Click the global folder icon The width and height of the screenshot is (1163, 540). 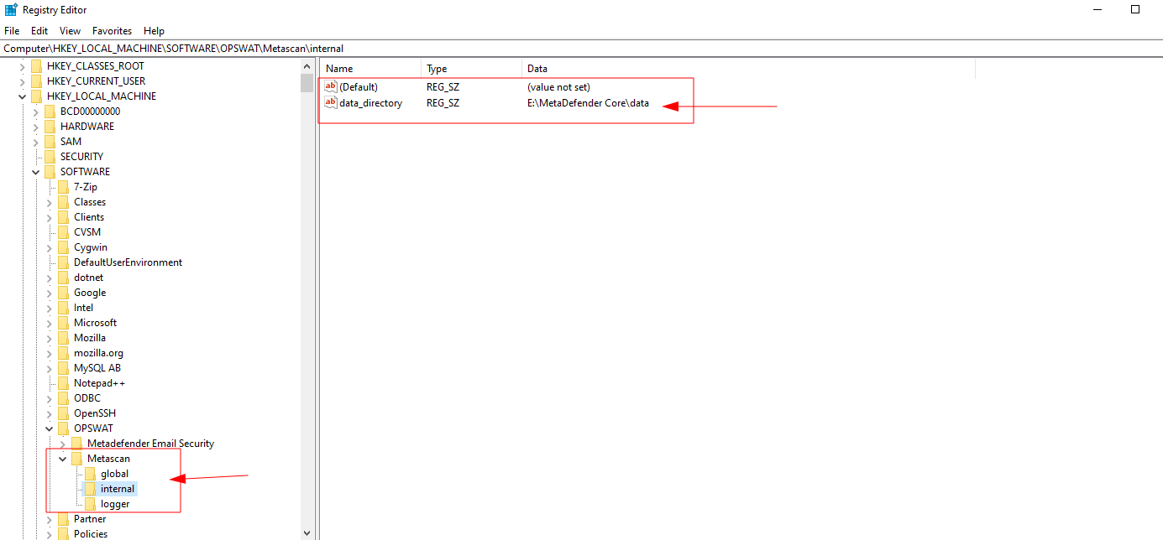pyautogui.click(x=90, y=474)
